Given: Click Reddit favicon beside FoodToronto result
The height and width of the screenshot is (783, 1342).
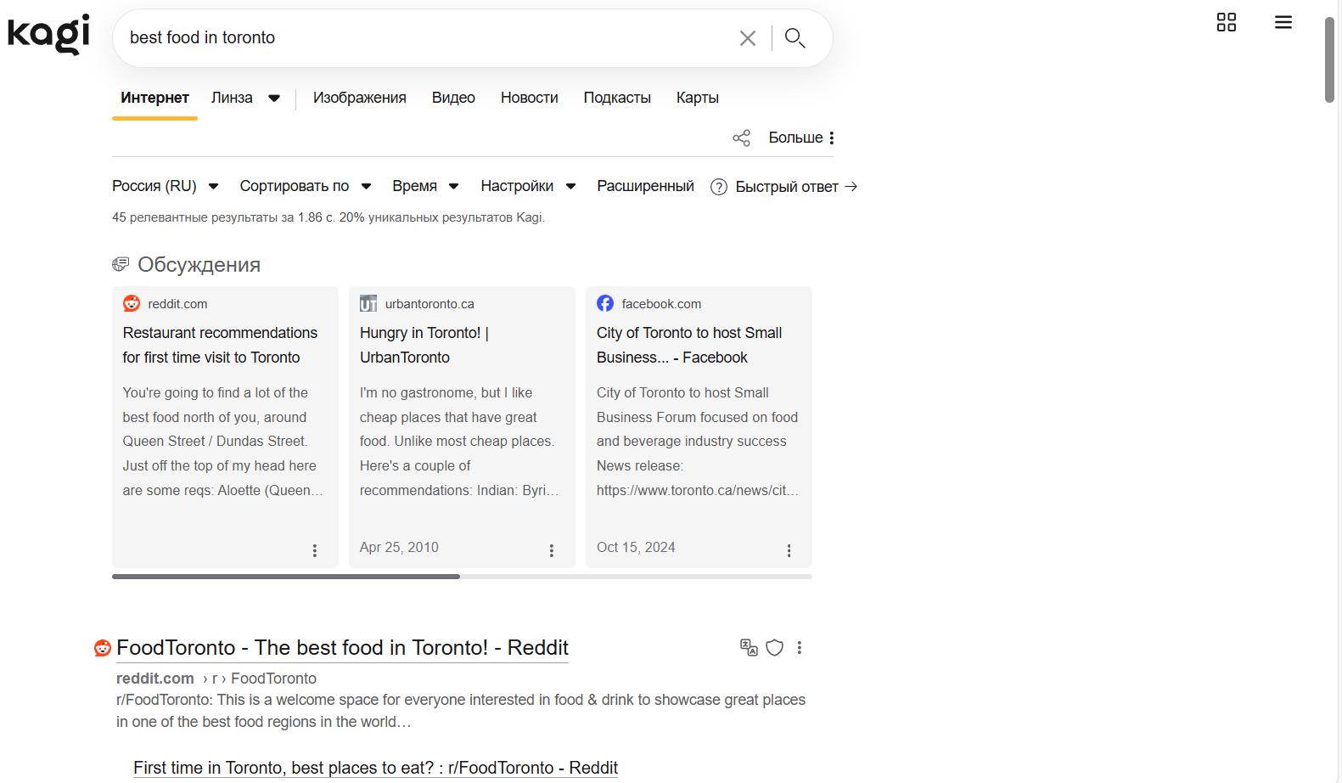Looking at the screenshot, I should (103, 648).
